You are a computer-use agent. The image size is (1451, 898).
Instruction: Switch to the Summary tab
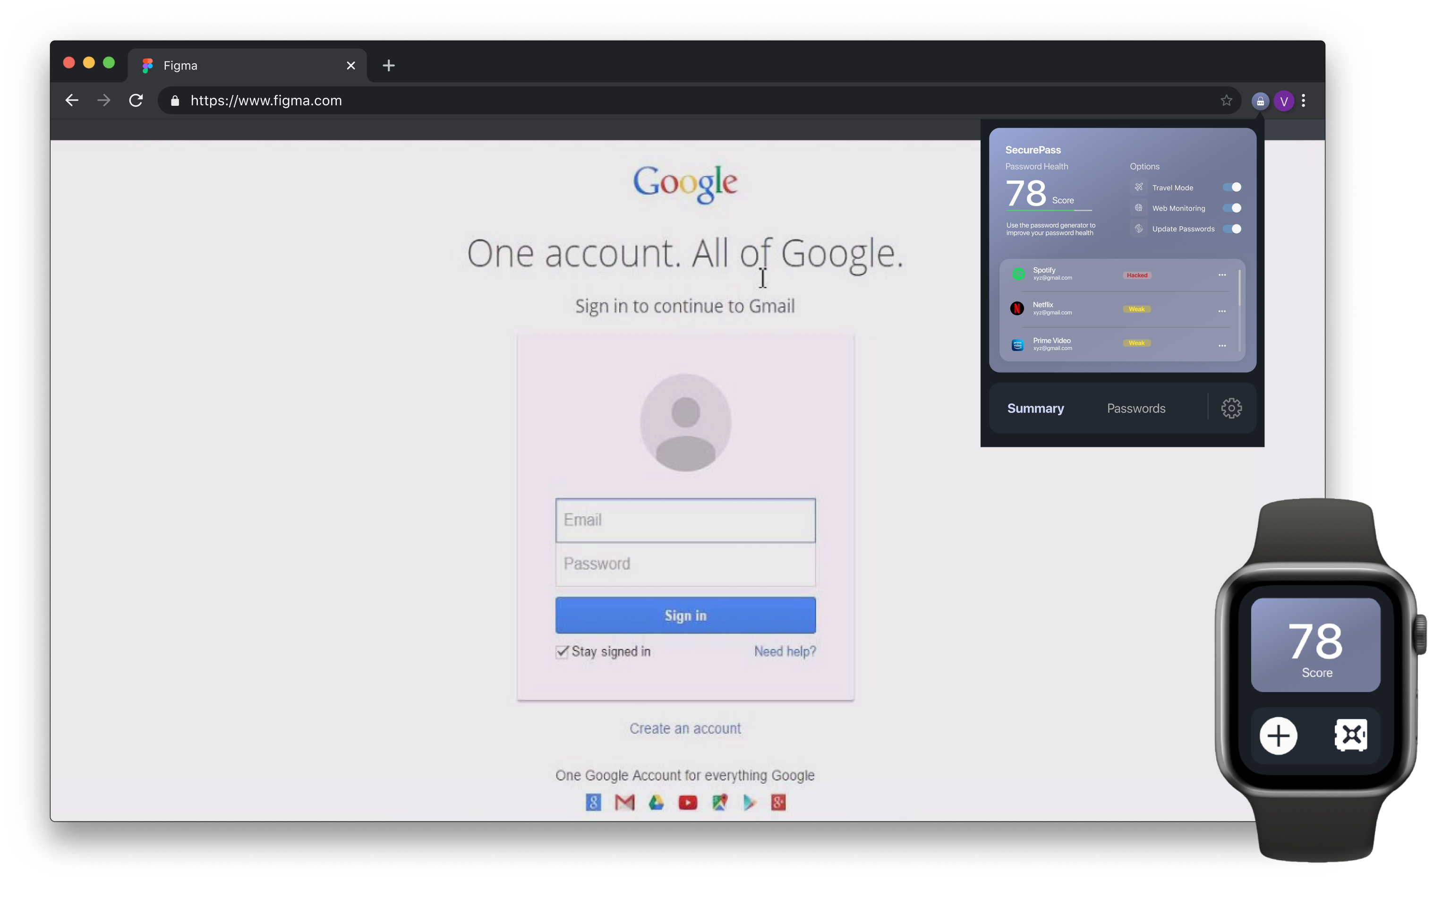click(1035, 408)
